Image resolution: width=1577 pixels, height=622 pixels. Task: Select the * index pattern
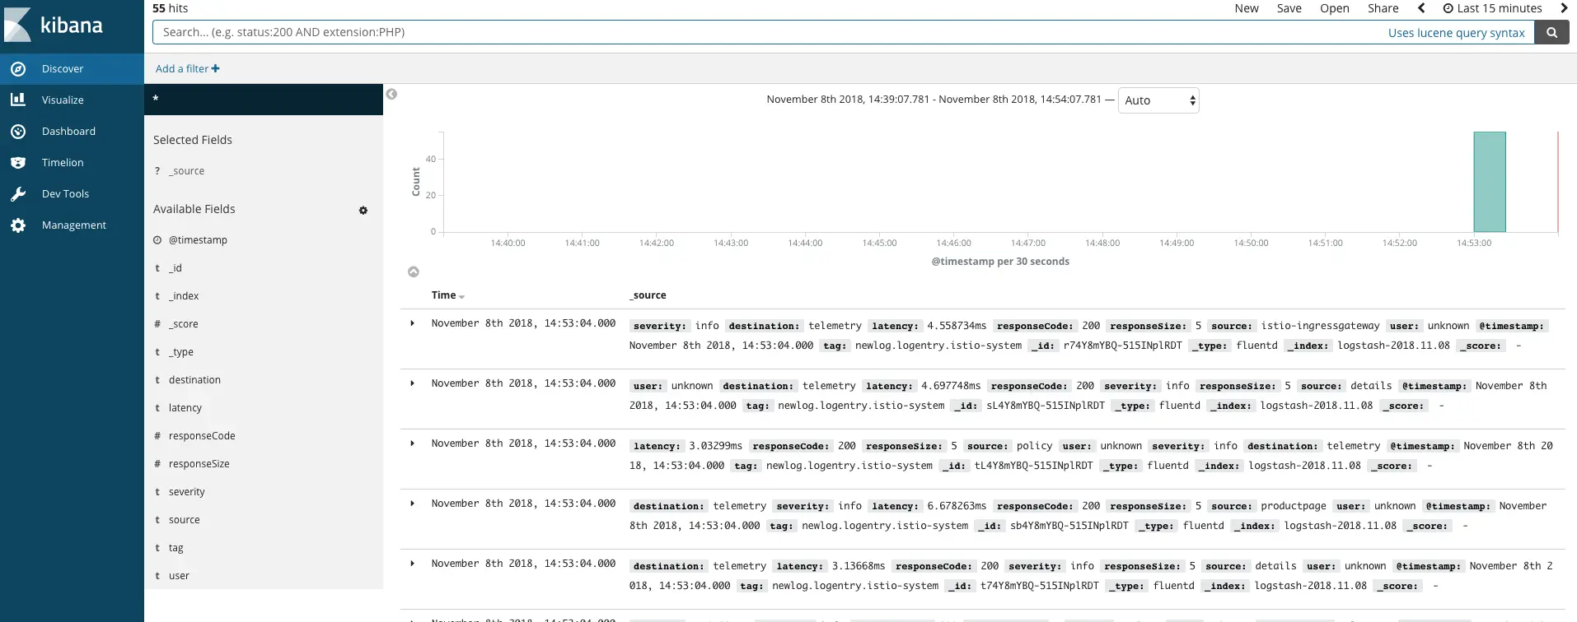pos(264,100)
